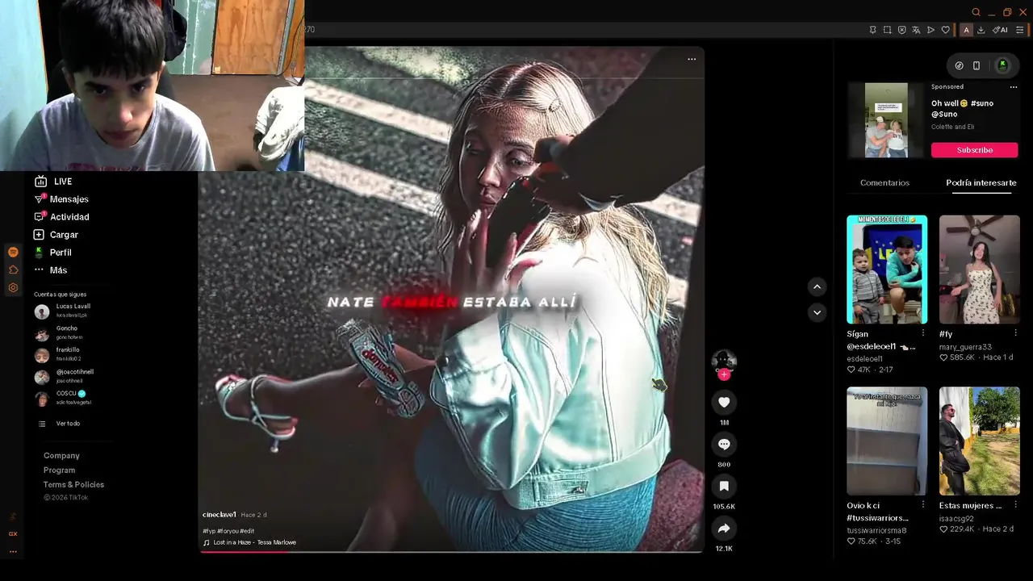This screenshot has width=1033, height=581.
Task: Open the video creator's round avatar
Action: coord(724,361)
